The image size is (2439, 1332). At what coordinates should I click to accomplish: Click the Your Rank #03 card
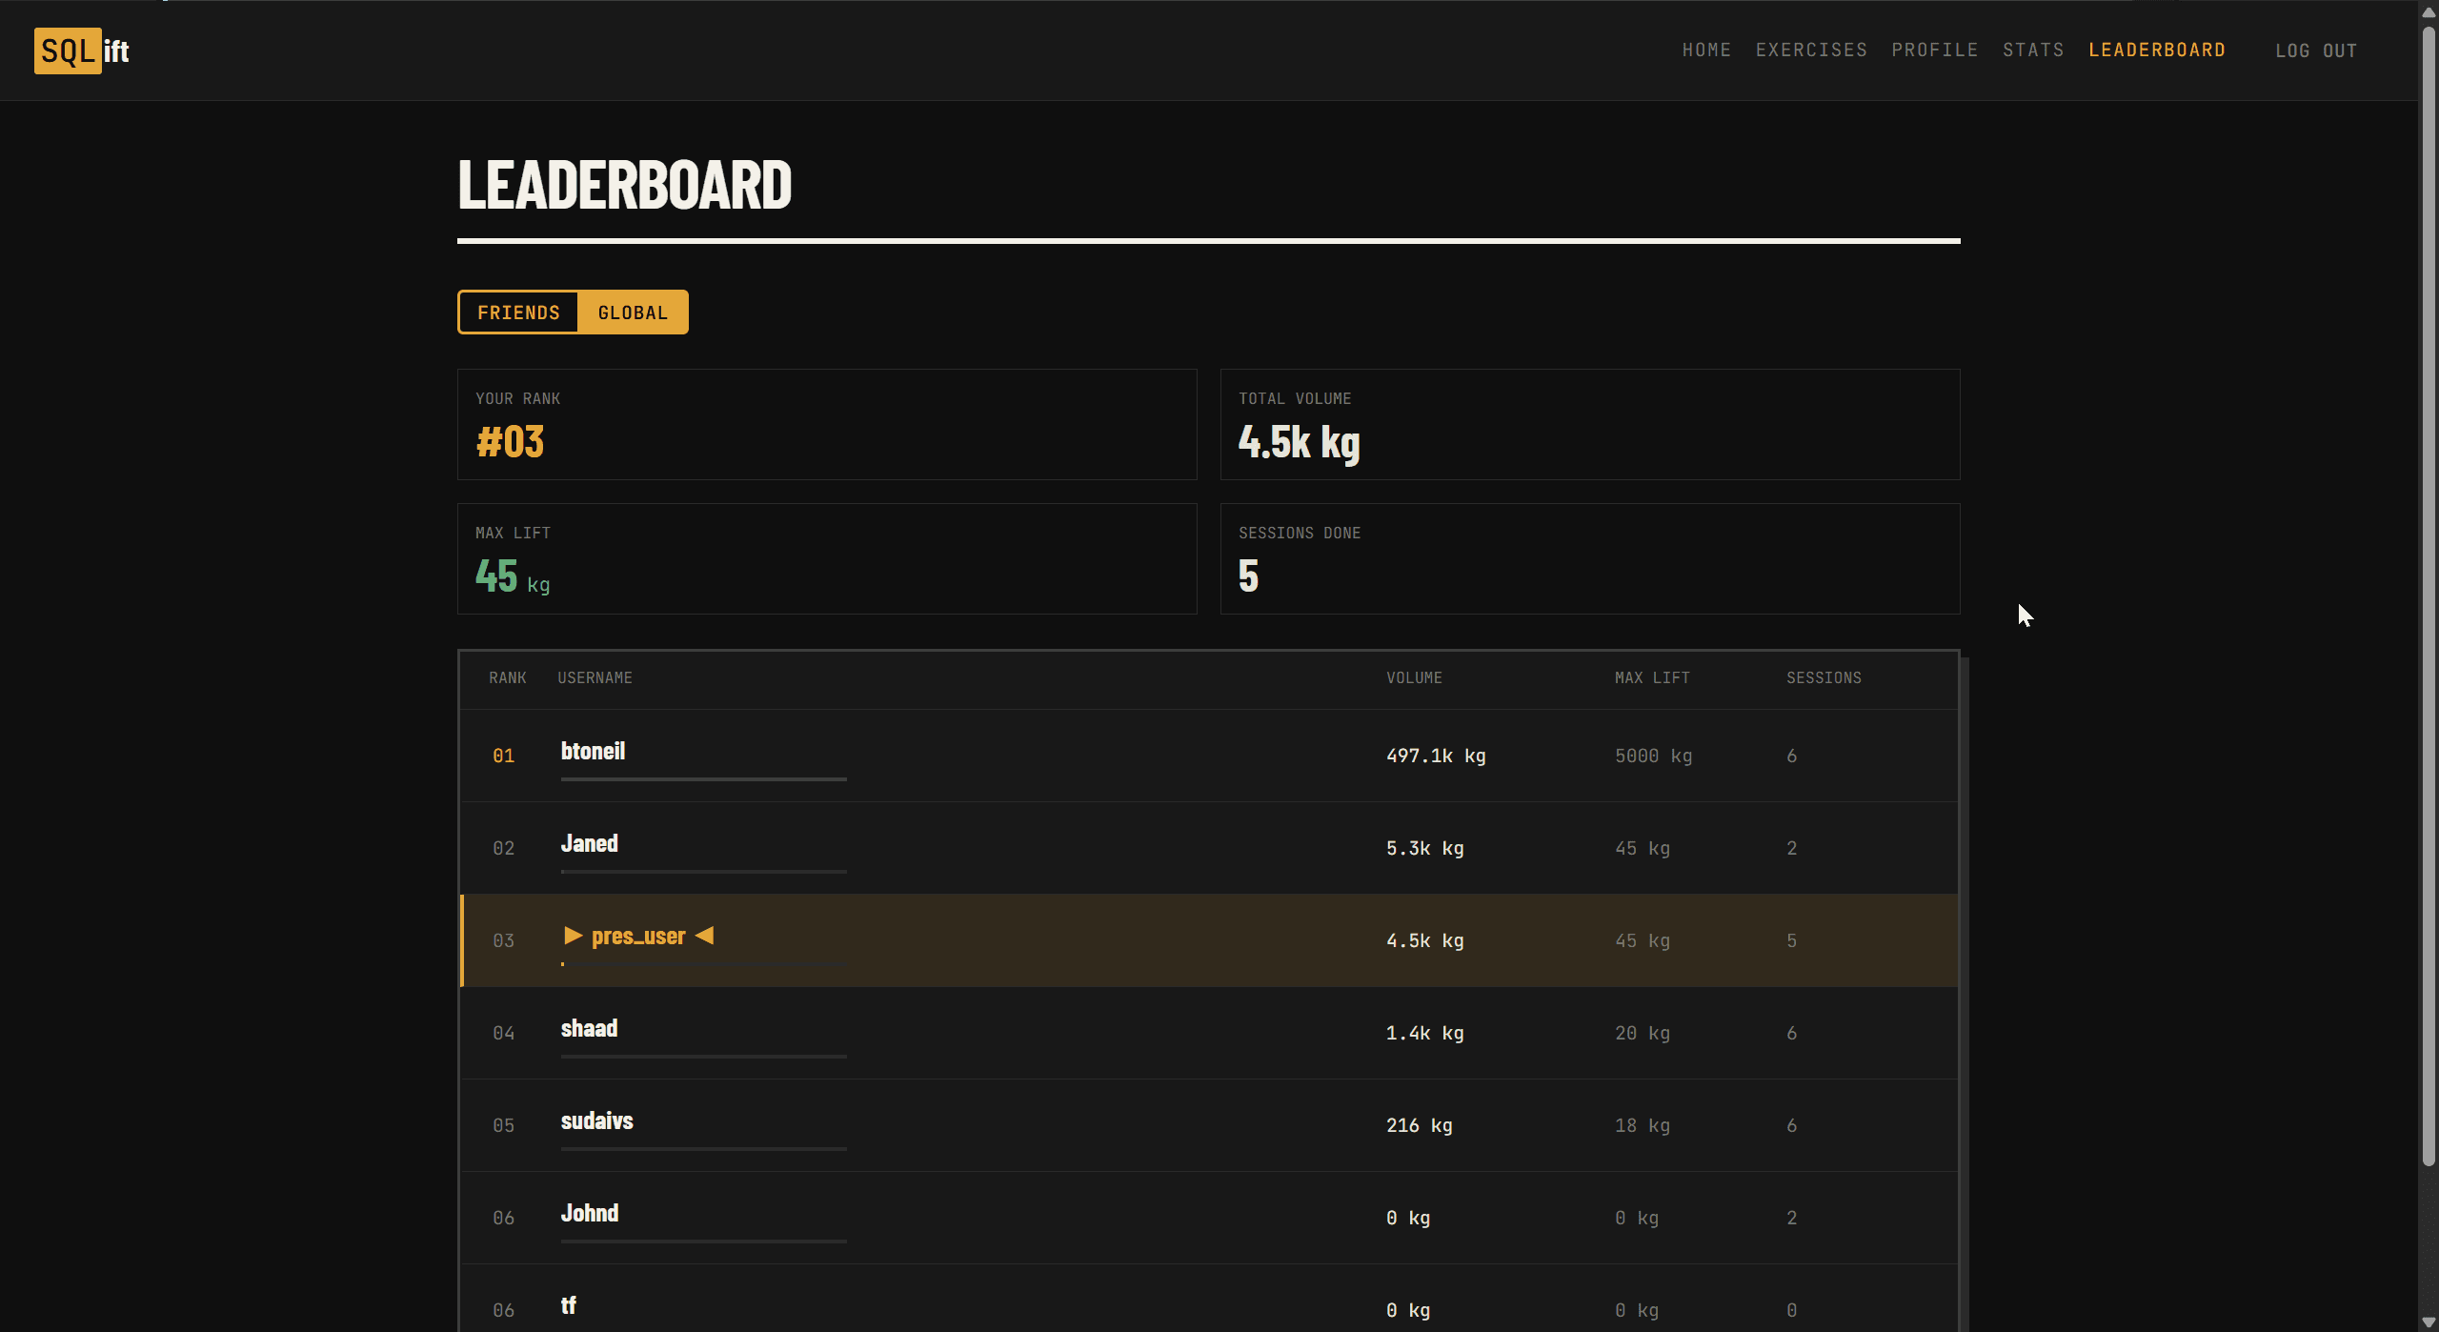pyautogui.click(x=827, y=424)
